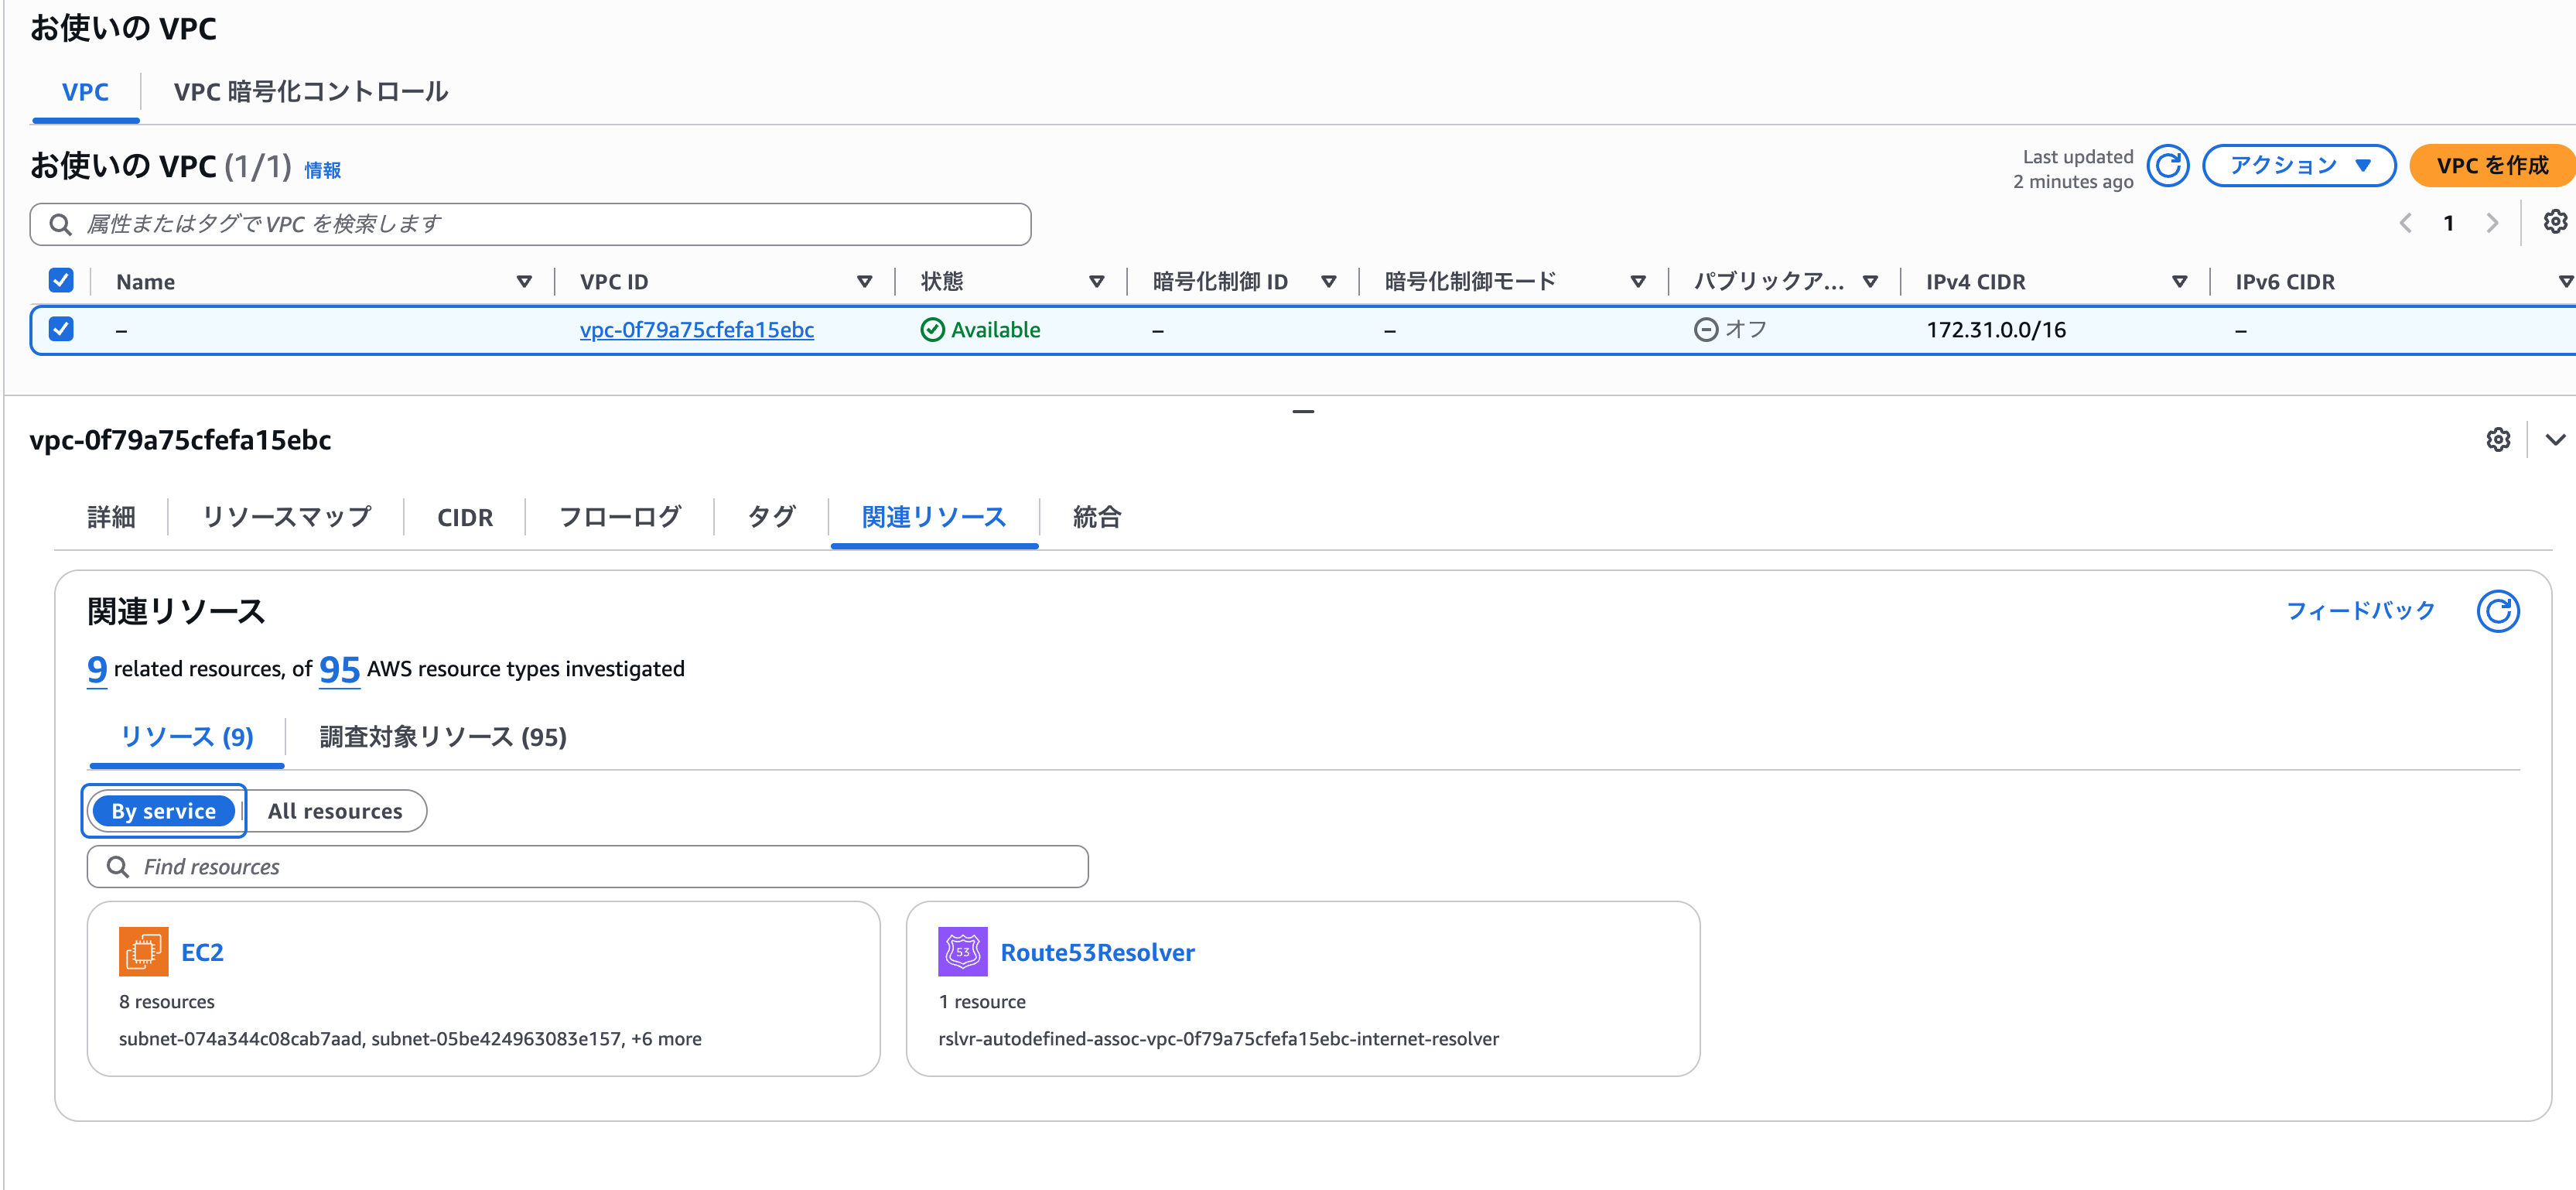Click the rslvr-autodefined-assoc resolver name text
Image resolution: width=2576 pixels, height=1190 pixels.
1218,1039
